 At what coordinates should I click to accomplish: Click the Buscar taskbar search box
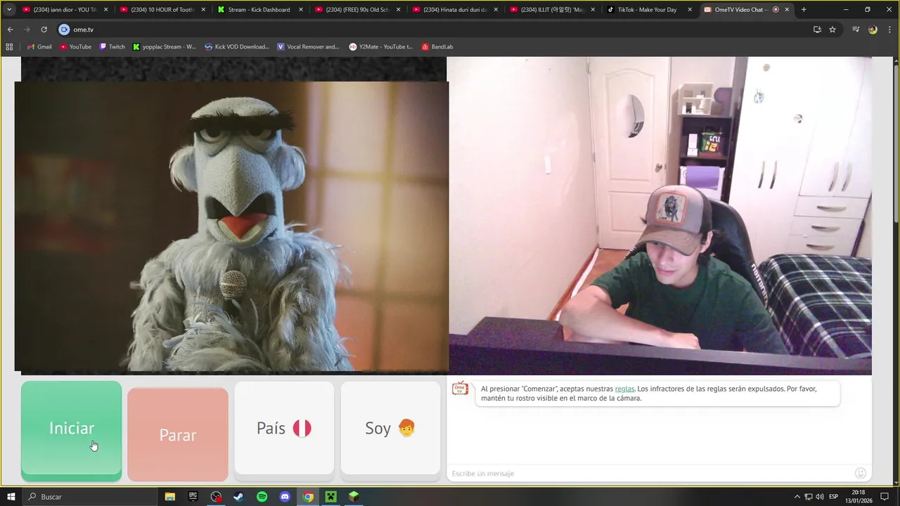click(90, 497)
